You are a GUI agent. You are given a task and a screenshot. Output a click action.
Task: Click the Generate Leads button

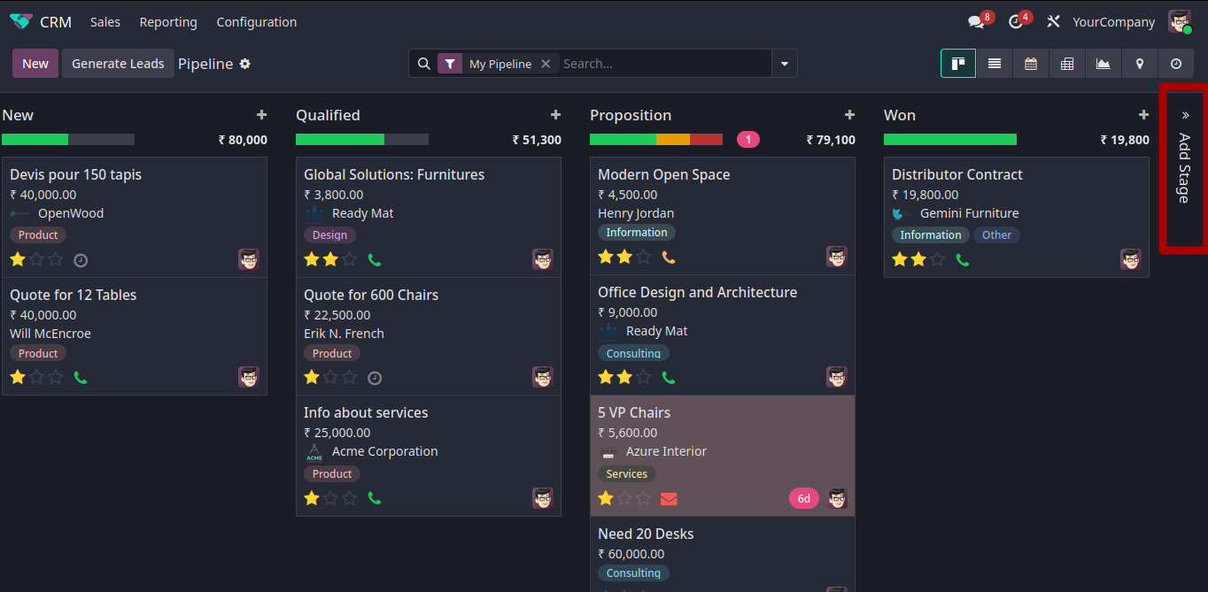pyautogui.click(x=118, y=64)
